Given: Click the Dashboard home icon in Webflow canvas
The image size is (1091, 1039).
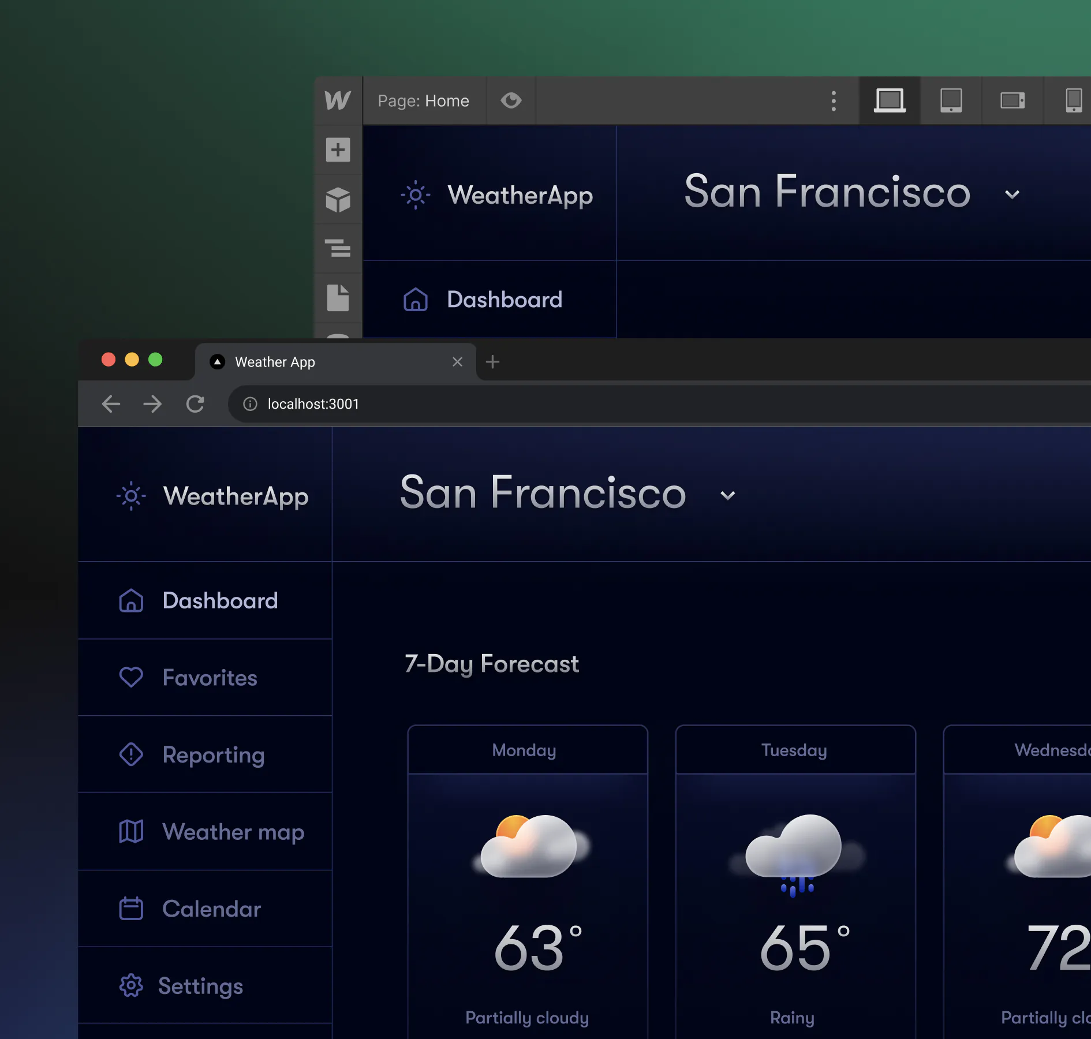Looking at the screenshot, I should [x=416, y=300].
